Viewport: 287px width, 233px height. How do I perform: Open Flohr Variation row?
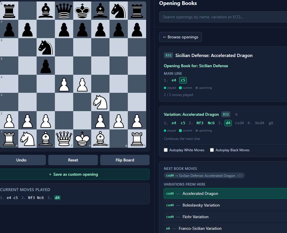point(225,217)
